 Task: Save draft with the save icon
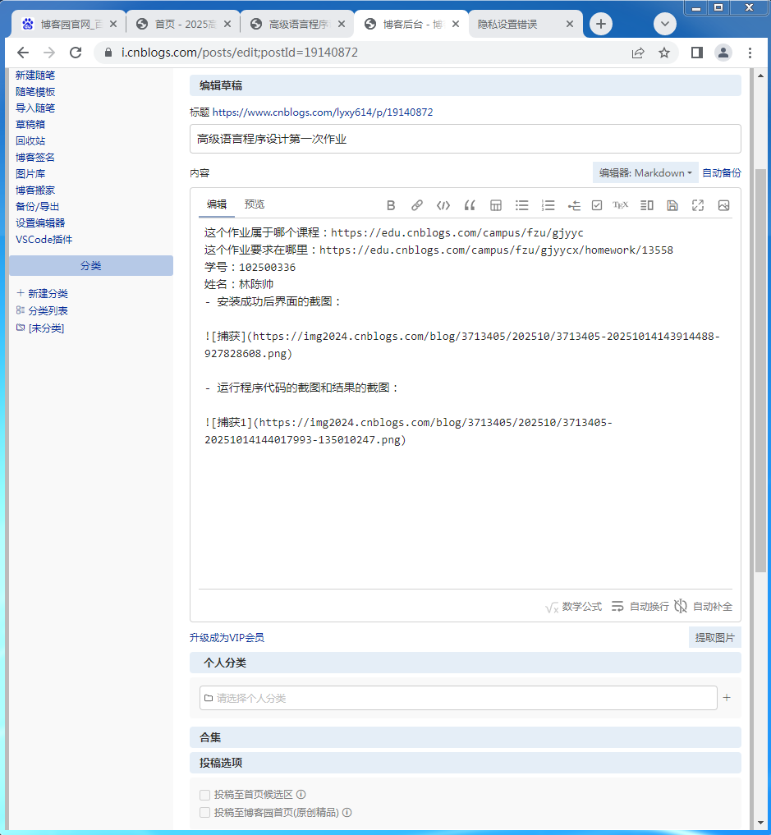pos(672,205)
